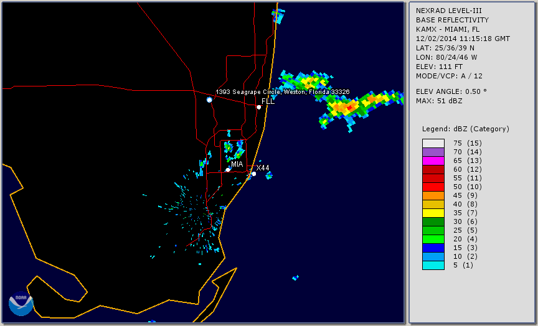Click the LON: 80/24/46 W text
The image size is (538, 326).
446,57
